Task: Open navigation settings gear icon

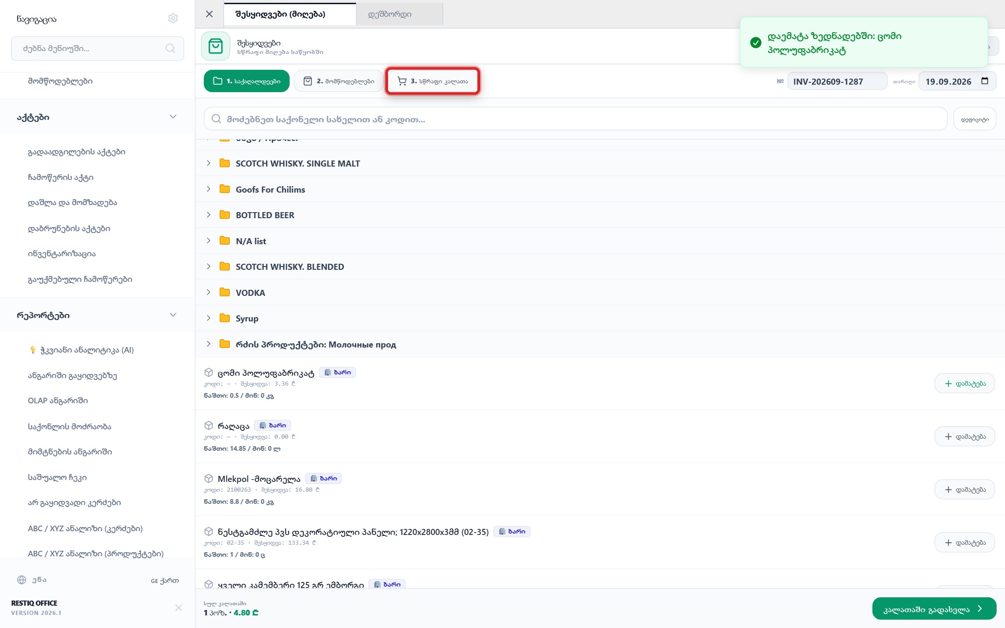Action: coord(173,18)
